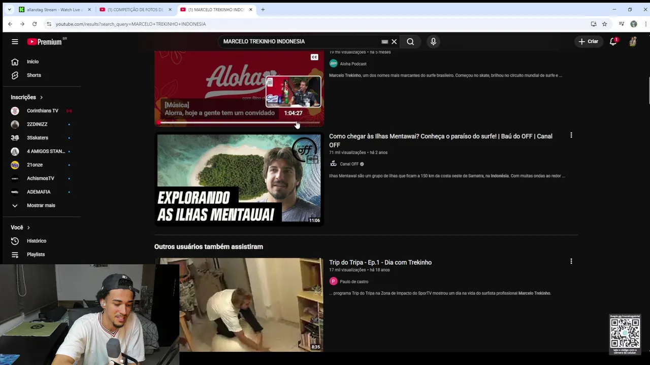Open a new browser tab

263,10
